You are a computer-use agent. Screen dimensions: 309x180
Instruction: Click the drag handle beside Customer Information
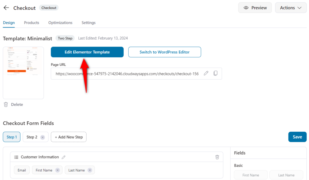(x=16, y=157)
